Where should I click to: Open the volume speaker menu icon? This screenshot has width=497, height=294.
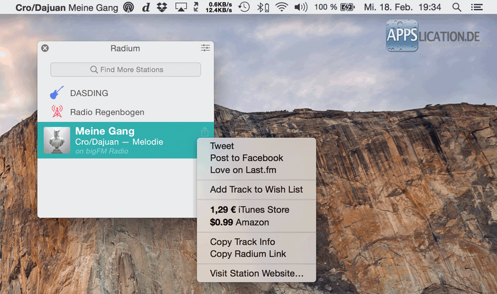point(301,7)
